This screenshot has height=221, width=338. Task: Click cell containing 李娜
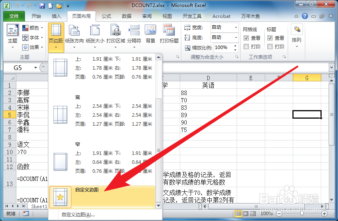pyautogui.click(x=32, y=93)
